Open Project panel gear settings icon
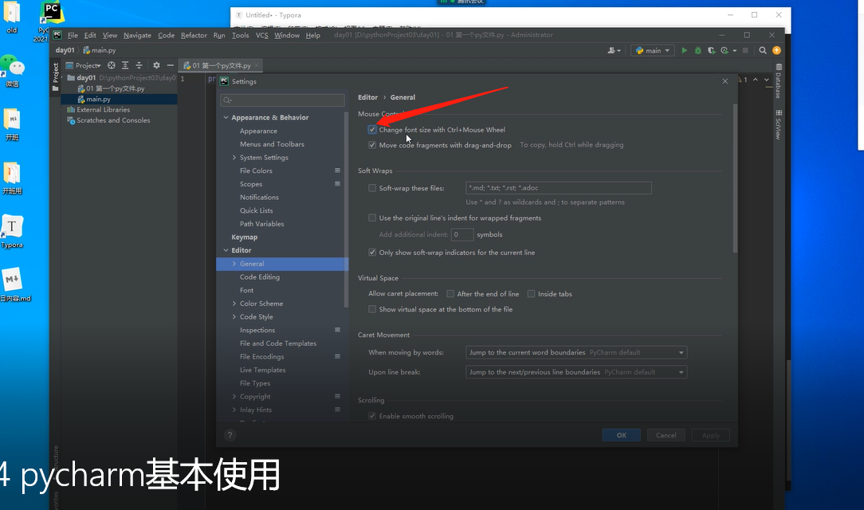This screenshot has width=864, height=510. click(156, 65)
